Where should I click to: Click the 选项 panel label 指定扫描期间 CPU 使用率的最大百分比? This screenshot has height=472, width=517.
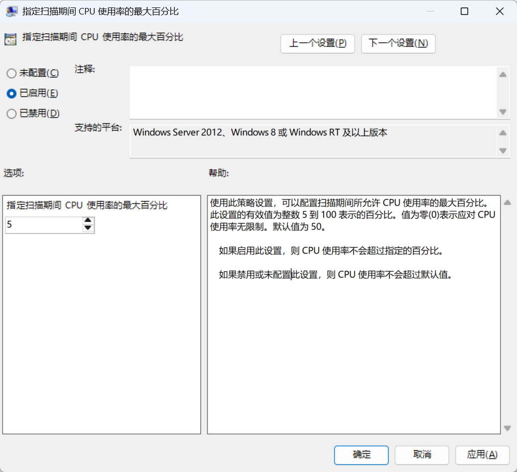click(x=87, y=205)
